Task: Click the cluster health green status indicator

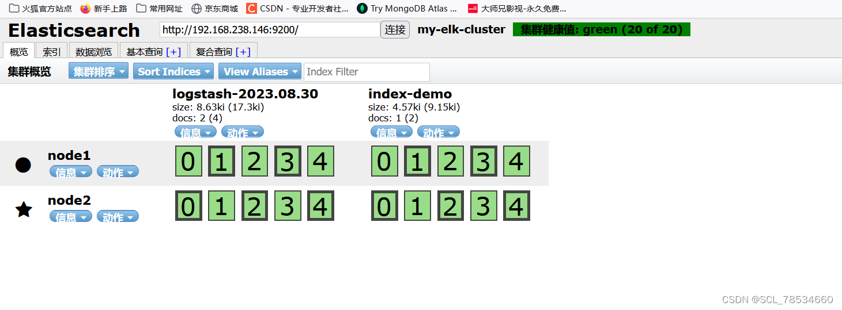Action: [601, 29]
